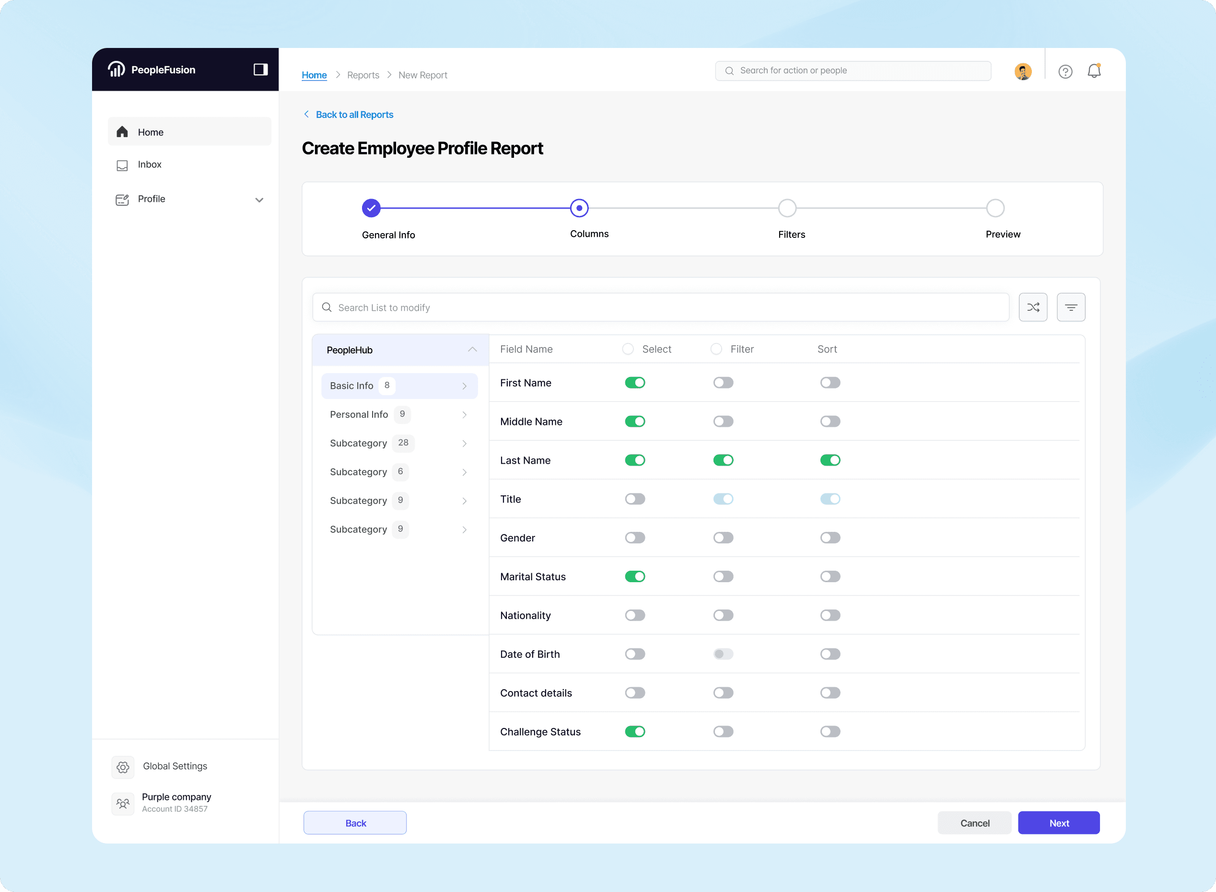Go to the Filters step
1216x892 pixels.
(787, 209)
